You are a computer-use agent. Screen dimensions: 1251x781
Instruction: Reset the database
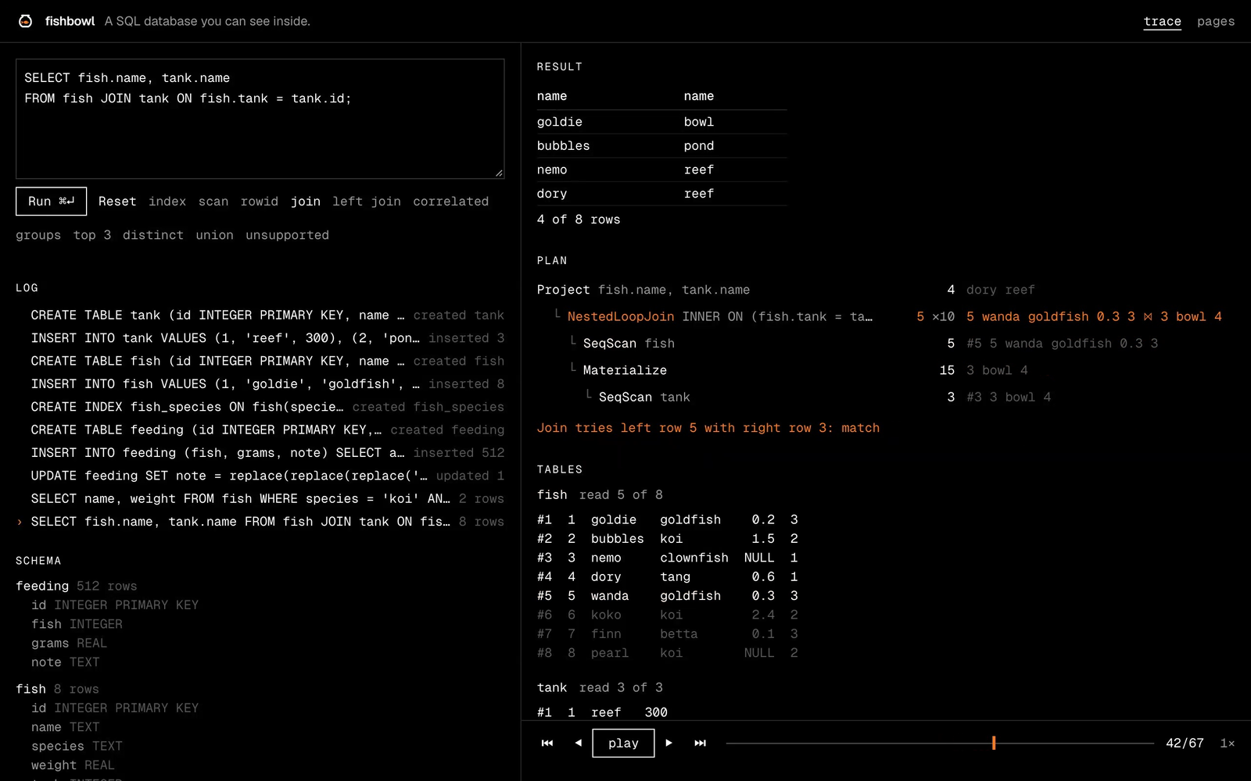click(117, 201)
